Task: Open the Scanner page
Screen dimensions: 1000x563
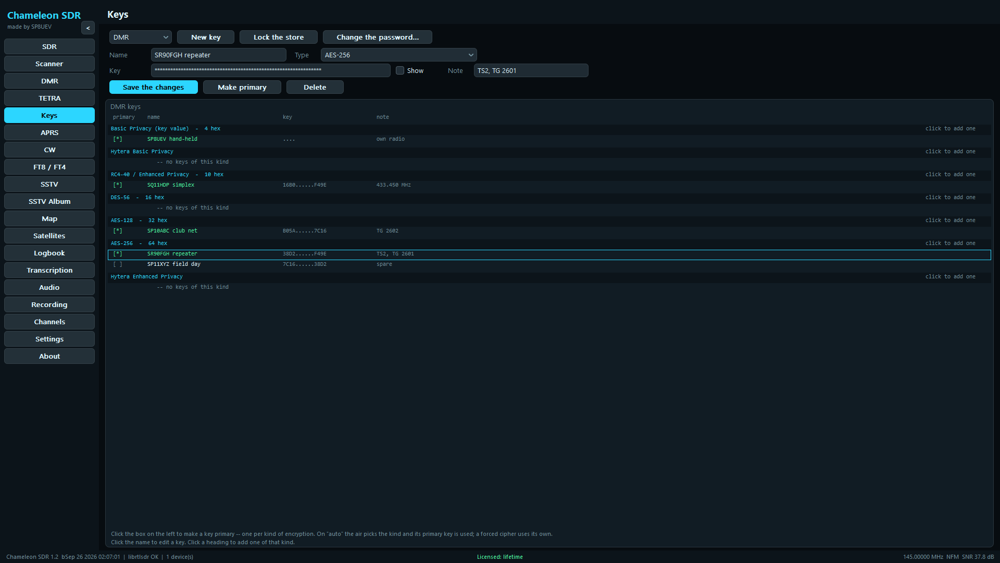Action: coord(49,64)
